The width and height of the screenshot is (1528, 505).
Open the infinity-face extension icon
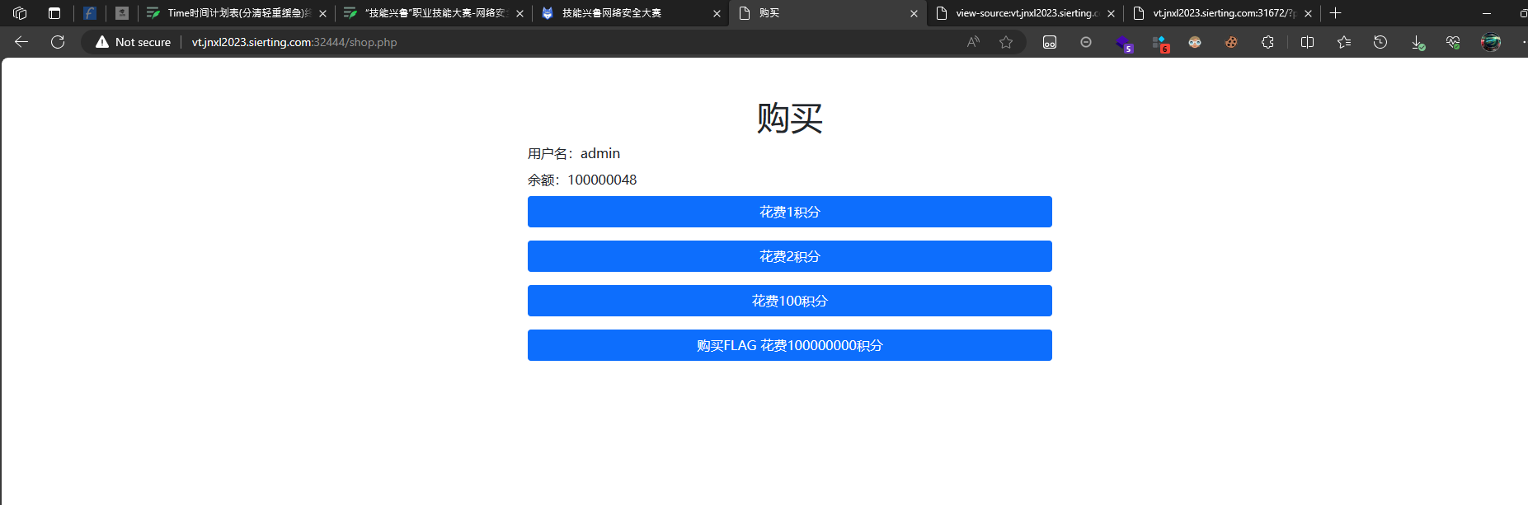(1050, 42)
